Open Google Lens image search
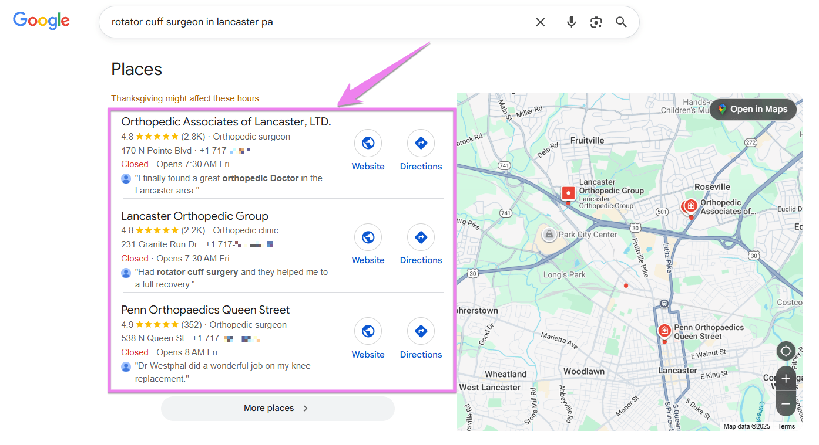 596,22
